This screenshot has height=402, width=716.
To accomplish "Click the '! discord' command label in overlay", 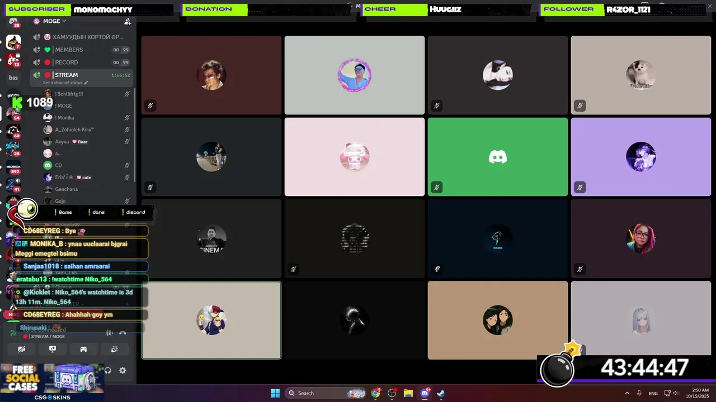I will (134, 212).
